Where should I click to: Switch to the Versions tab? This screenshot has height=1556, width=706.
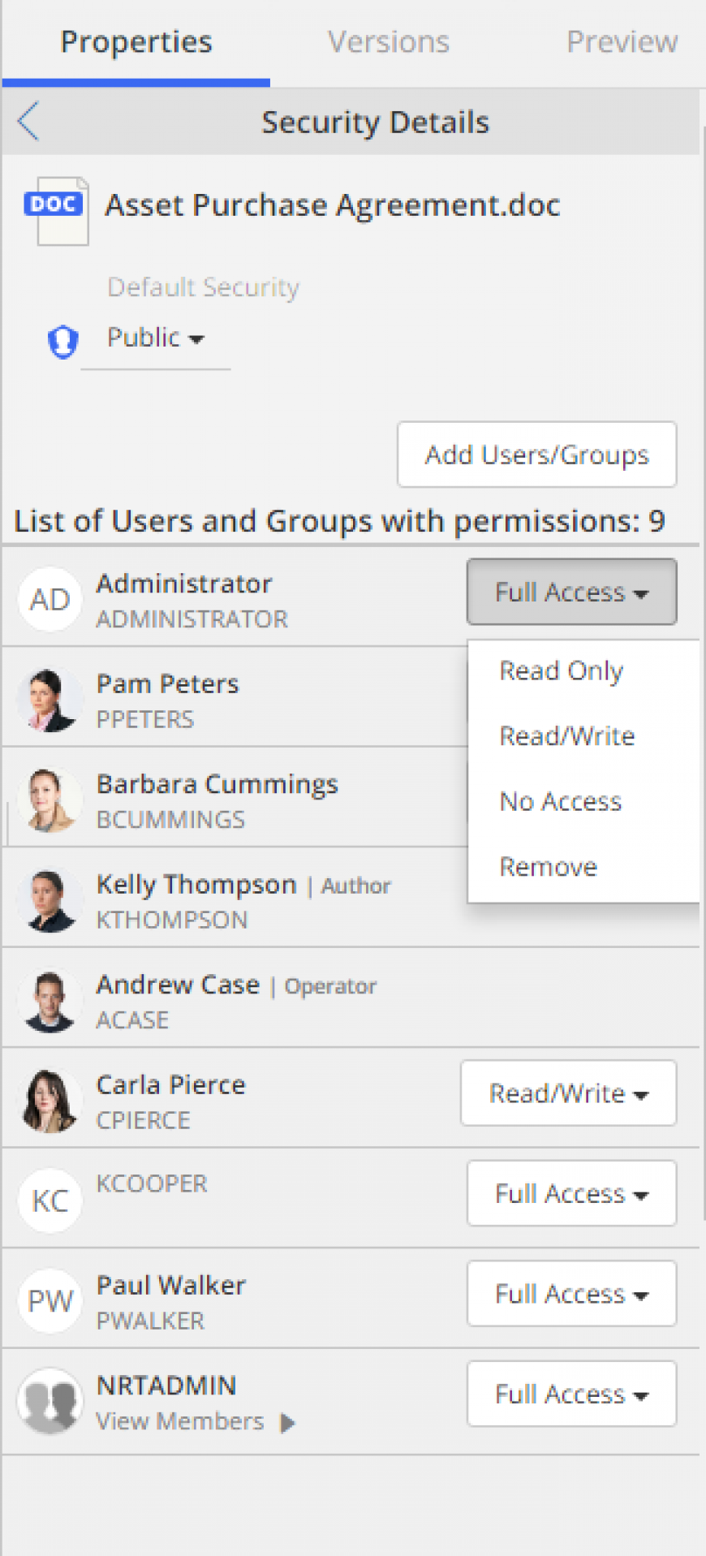(389, 42)
